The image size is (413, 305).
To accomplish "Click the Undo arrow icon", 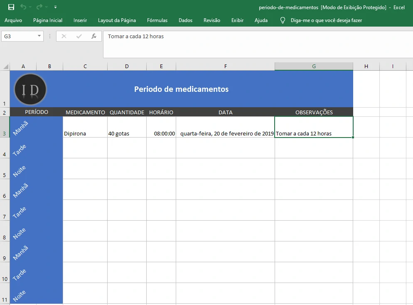I will pos(23,7).
